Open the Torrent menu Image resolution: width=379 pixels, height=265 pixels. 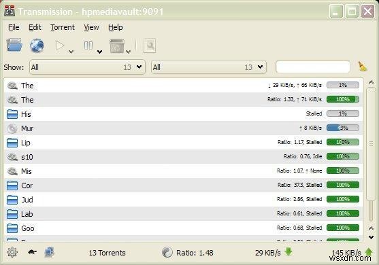63,27
